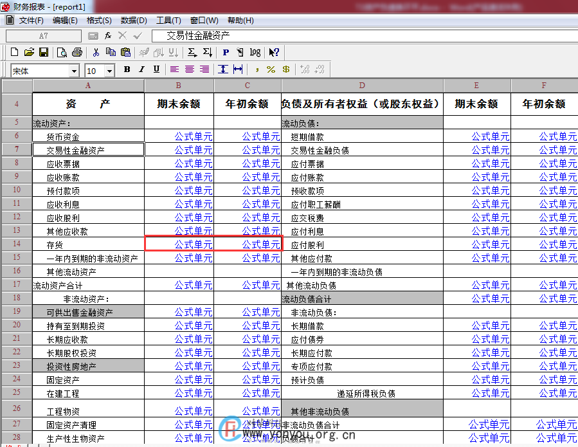Center align the cell text

click(190, 69)
